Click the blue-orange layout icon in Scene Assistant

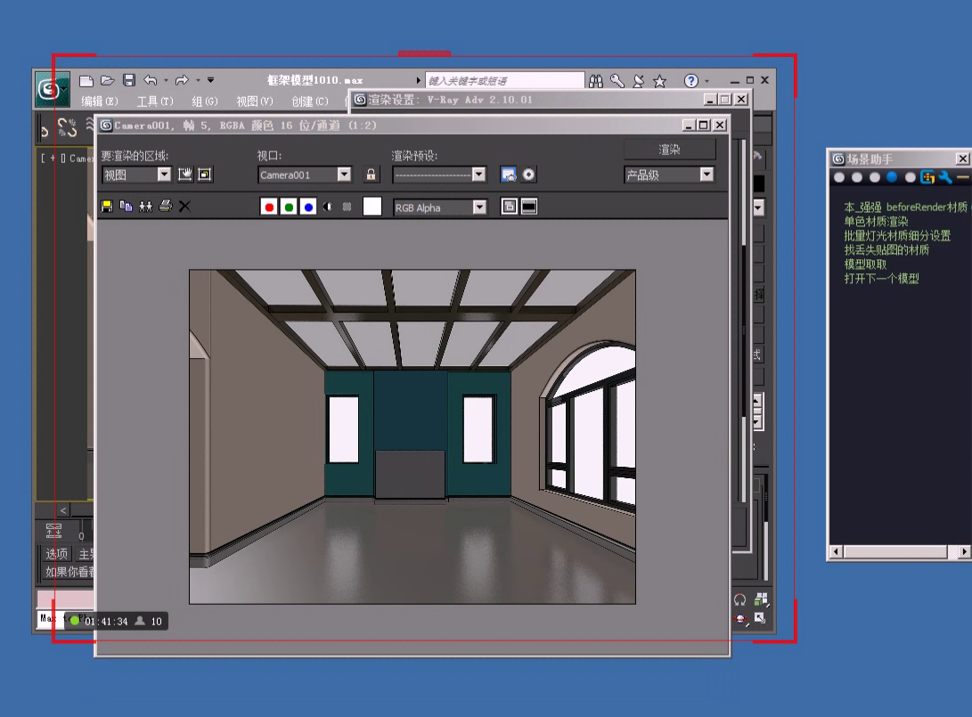pyautogui.click(x=927, y=177)
